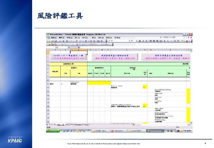Open the AutoSum dropdown arrow
The width and height of the screenshot is (214, 148).
point(88,41)
